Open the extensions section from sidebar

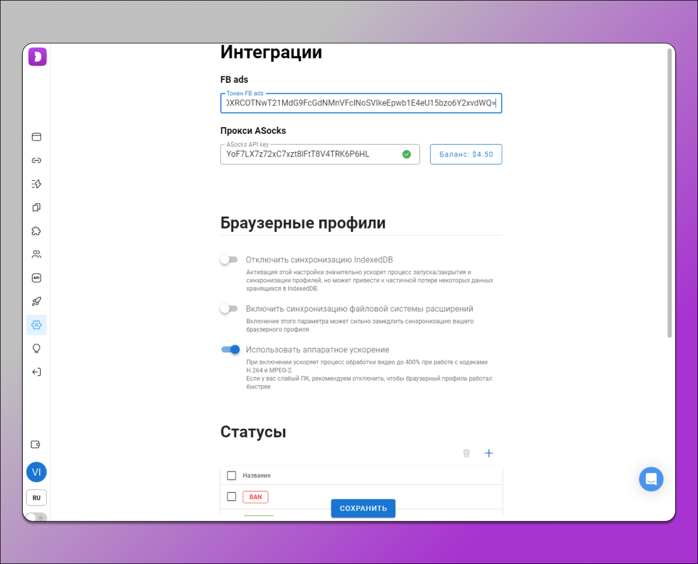click(36, 231)
